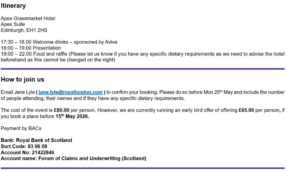
Task: Click the purple divider below the itinerary
Action: 142,69
